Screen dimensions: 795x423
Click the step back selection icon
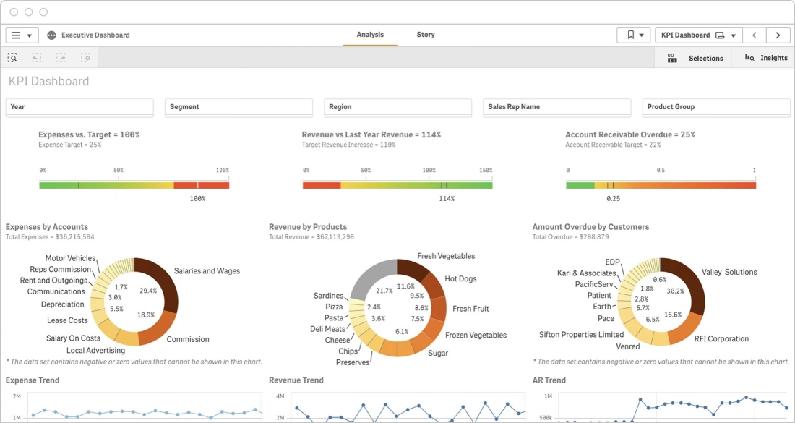(x=37, y=58)
